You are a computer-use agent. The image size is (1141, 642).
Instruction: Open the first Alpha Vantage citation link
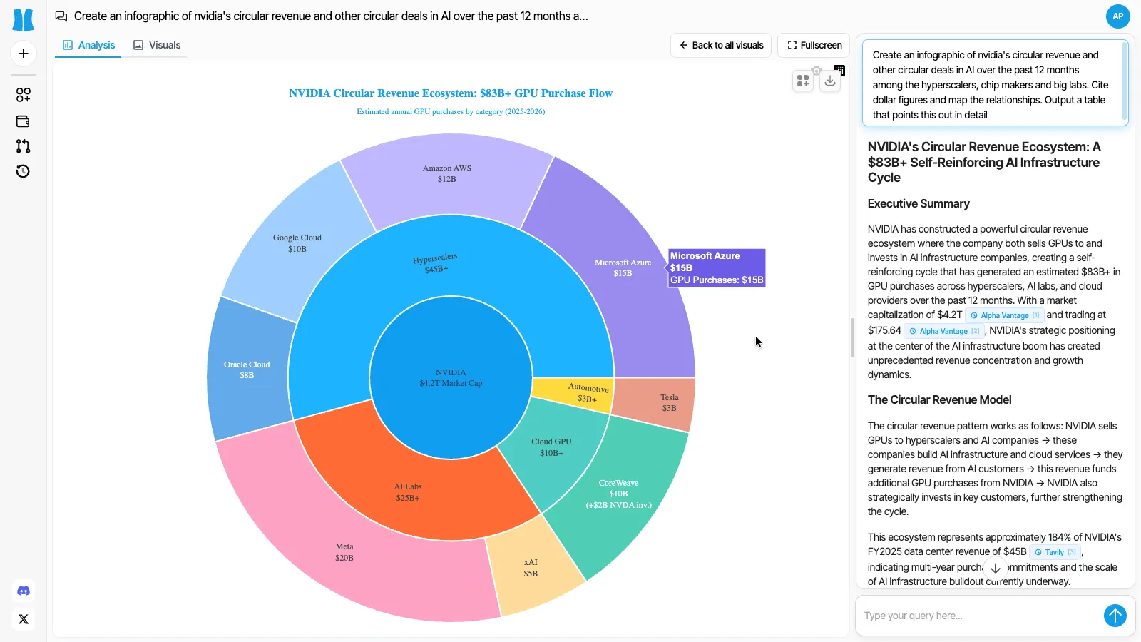[x=1004, y=315]
